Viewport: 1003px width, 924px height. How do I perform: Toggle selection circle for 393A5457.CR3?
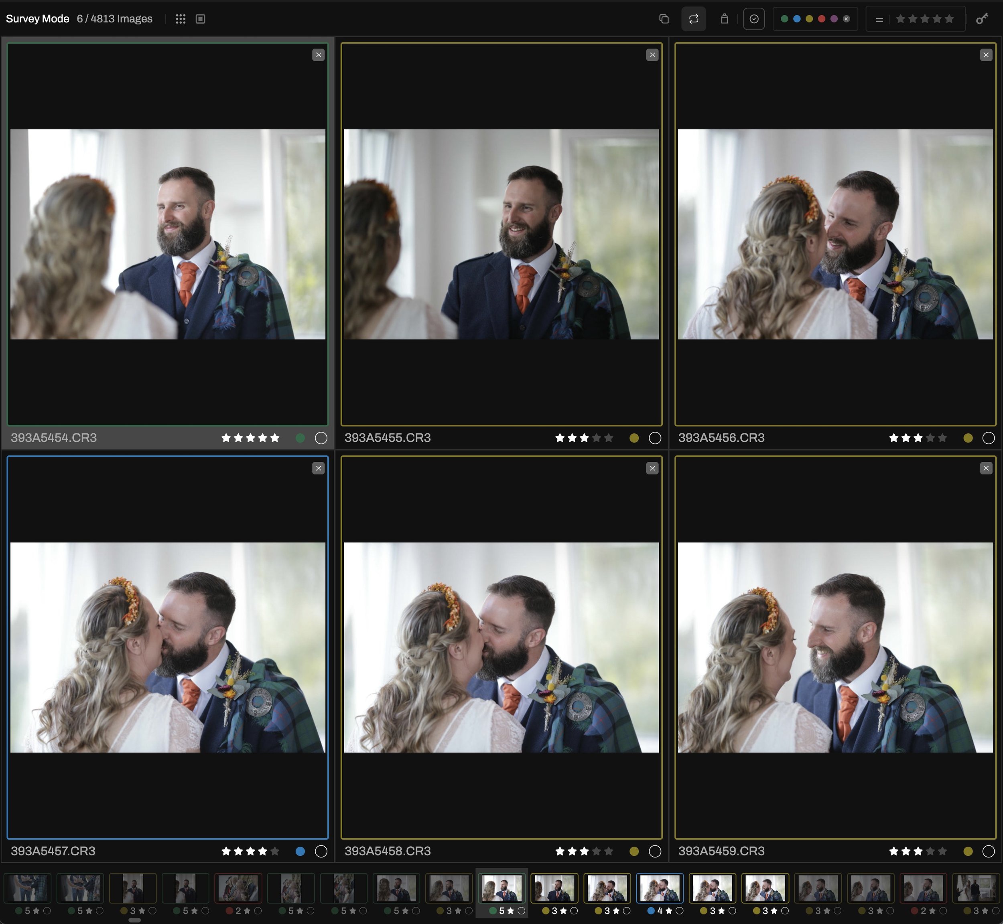click(x=321, y=851)
